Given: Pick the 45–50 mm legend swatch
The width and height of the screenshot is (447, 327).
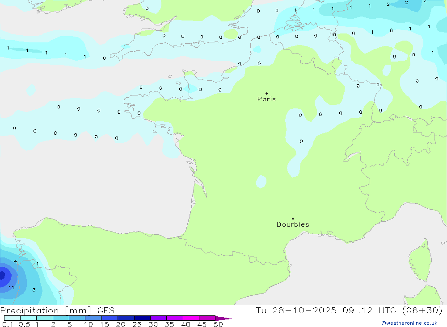Looking at the screenshot, I should (x=207, y=318).
